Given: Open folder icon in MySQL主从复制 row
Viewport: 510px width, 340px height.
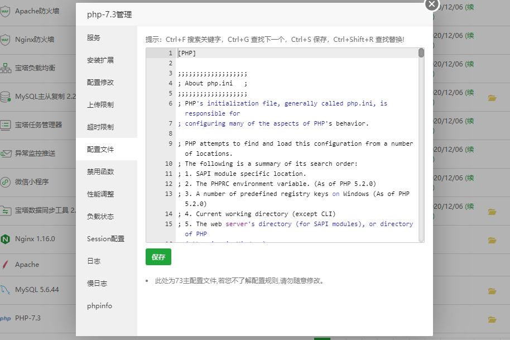Looking at the screenshot, I should tap(492, 98).
